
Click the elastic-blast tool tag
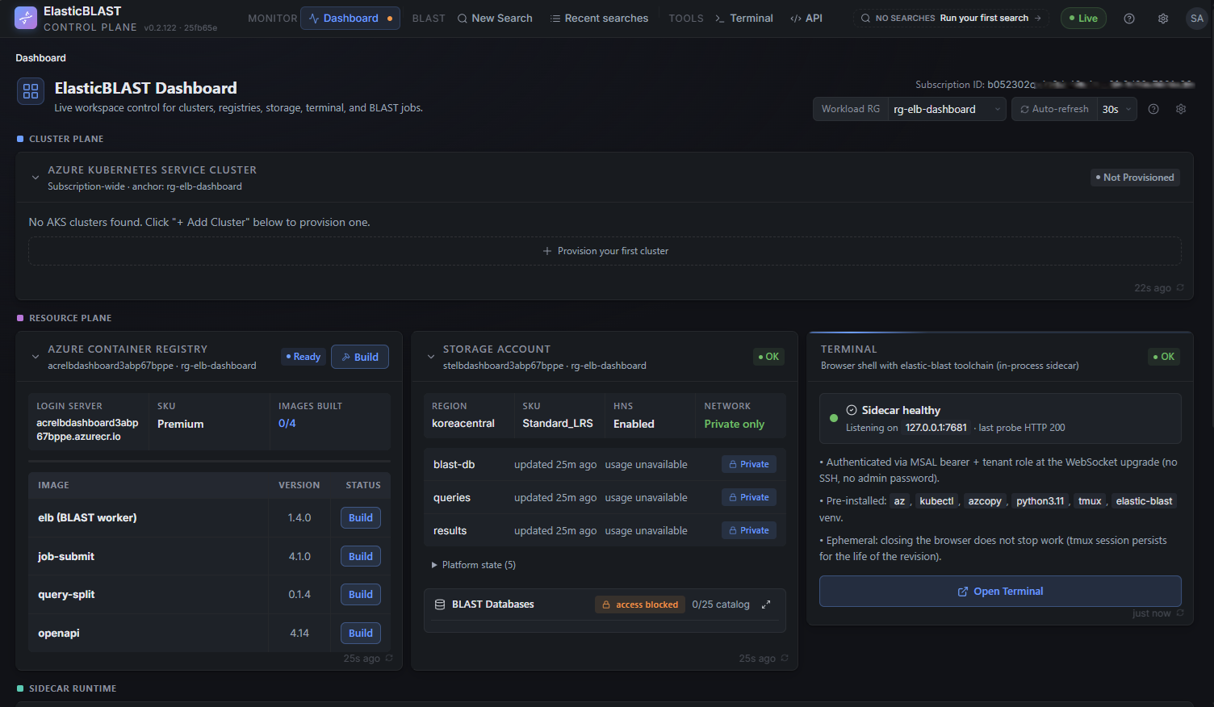tap(1144, 501)
